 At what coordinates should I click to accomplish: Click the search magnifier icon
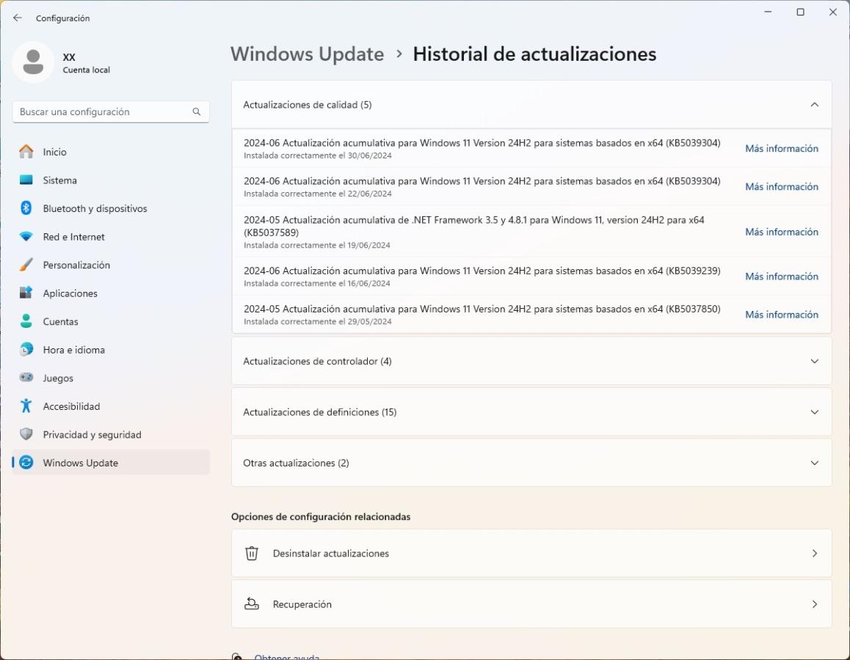pos(196,111)
